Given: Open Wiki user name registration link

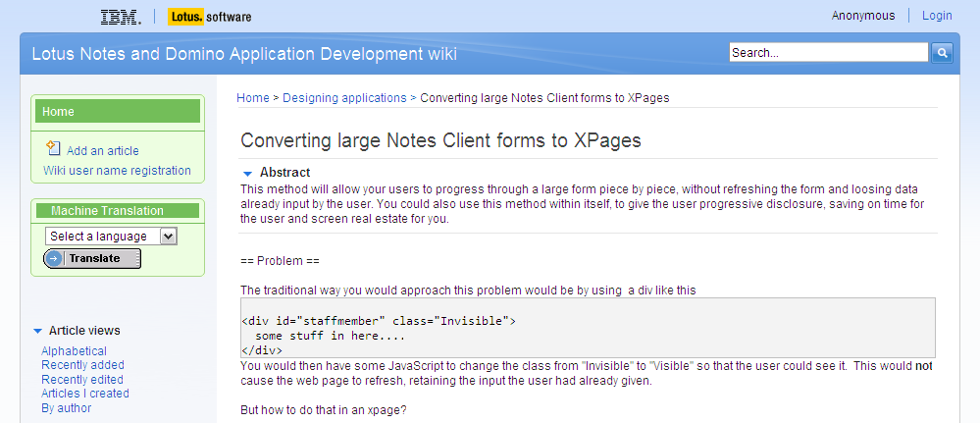Looking at the screenshot, I should click(x=117, y=170).
